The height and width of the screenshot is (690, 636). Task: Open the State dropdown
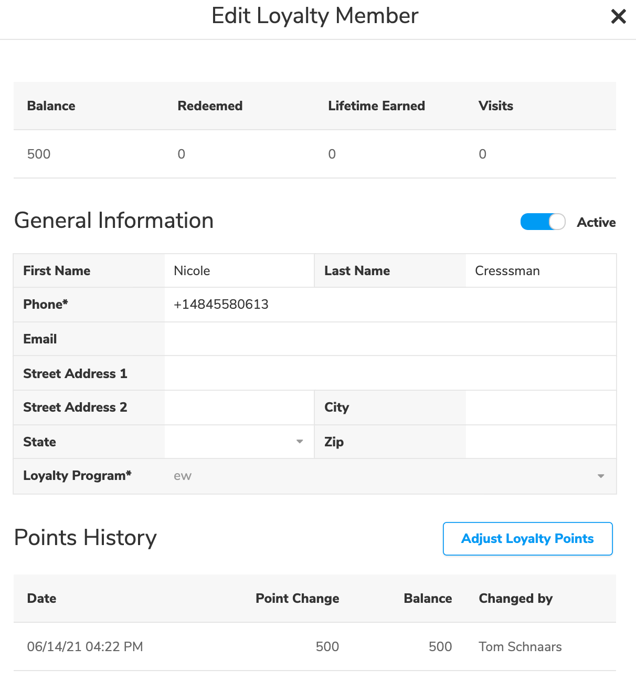[239, 442]
